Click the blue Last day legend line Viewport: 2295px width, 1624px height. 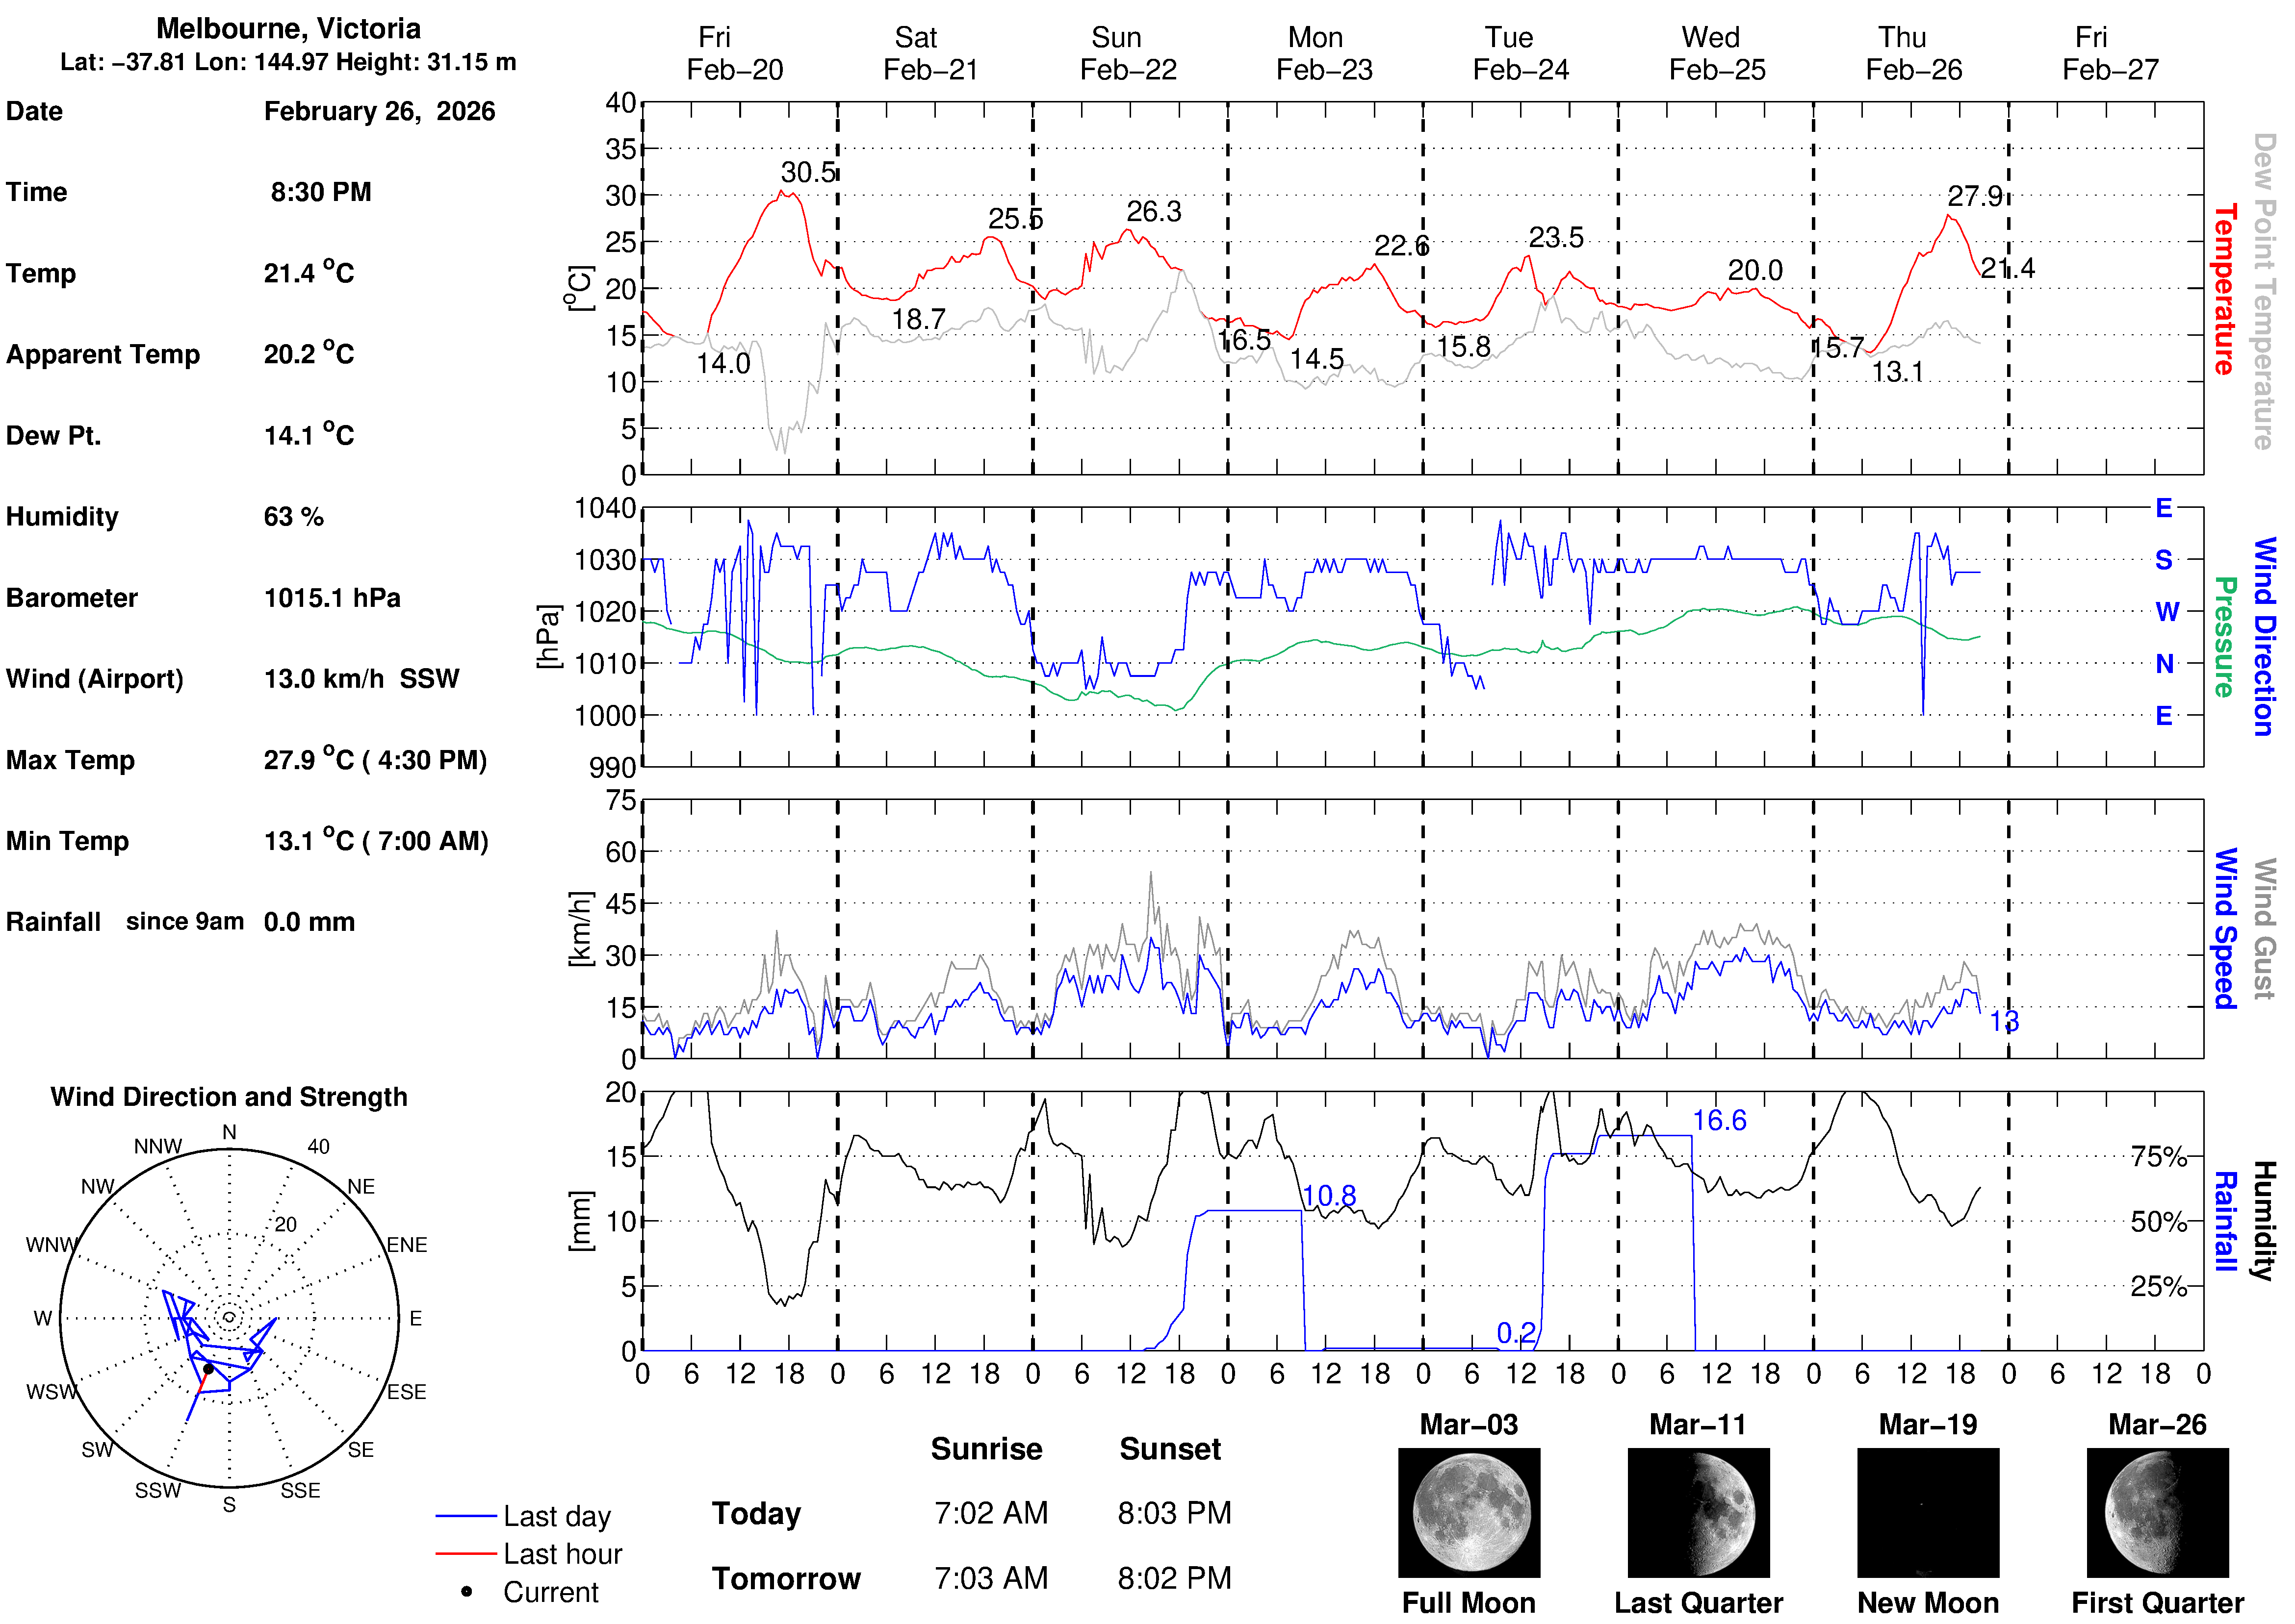(x=465, y=1516)
